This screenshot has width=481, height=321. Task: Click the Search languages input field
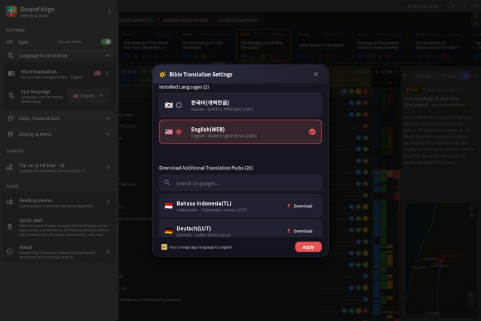[x=240, y=183]
